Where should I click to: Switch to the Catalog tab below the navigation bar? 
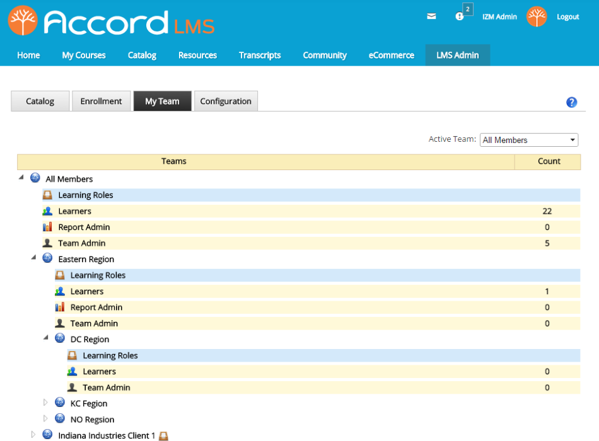tap(40, 101)
